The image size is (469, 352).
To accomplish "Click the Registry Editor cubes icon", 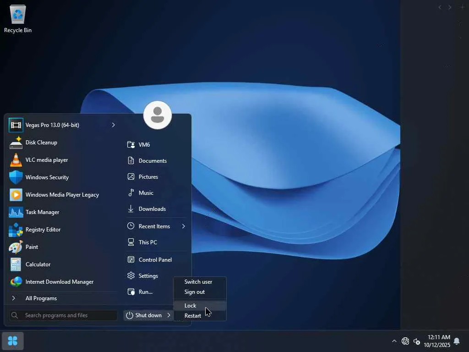I will coord(16,230).
